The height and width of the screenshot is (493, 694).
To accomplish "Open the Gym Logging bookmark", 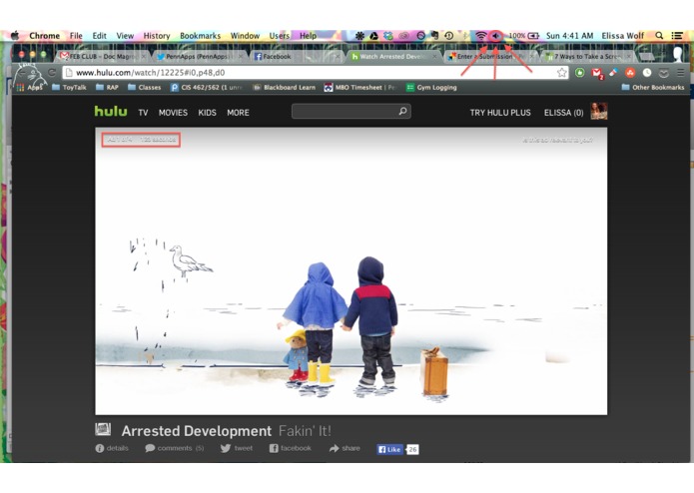I will point(431,88).
